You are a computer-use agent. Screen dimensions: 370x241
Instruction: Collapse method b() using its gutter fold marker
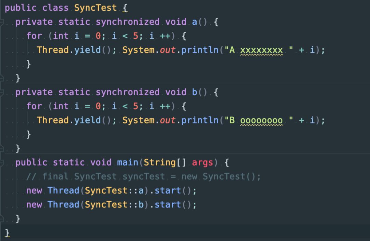point(1,93)
